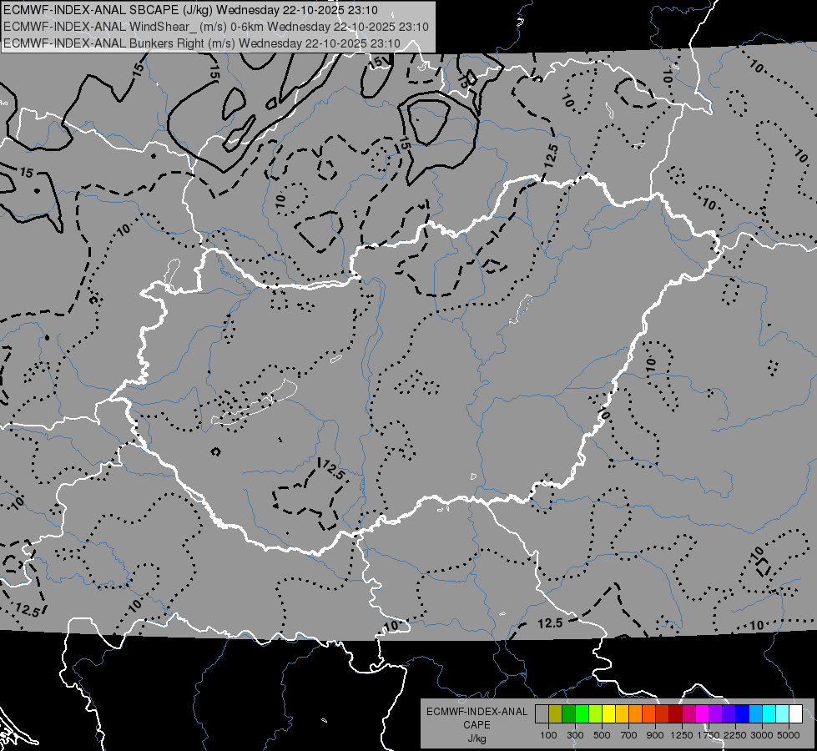Pick the dark red swatch left of 1250
The height and width of the screenshot is (751, 817).
point(676,714)
